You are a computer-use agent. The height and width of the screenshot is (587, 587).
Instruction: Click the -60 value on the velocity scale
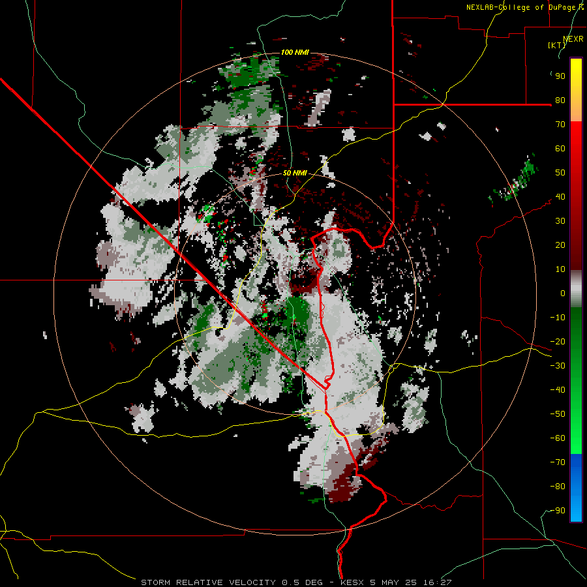coord(558,438)
